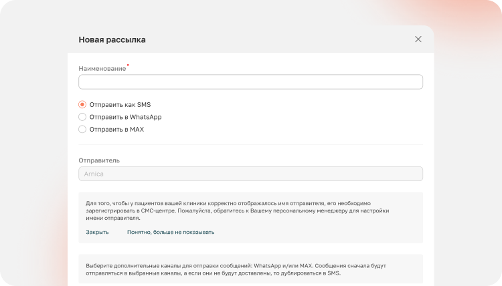Click the empty header area beside the title
This screenshot has height=286, width=502.
(x=278, y=39)
